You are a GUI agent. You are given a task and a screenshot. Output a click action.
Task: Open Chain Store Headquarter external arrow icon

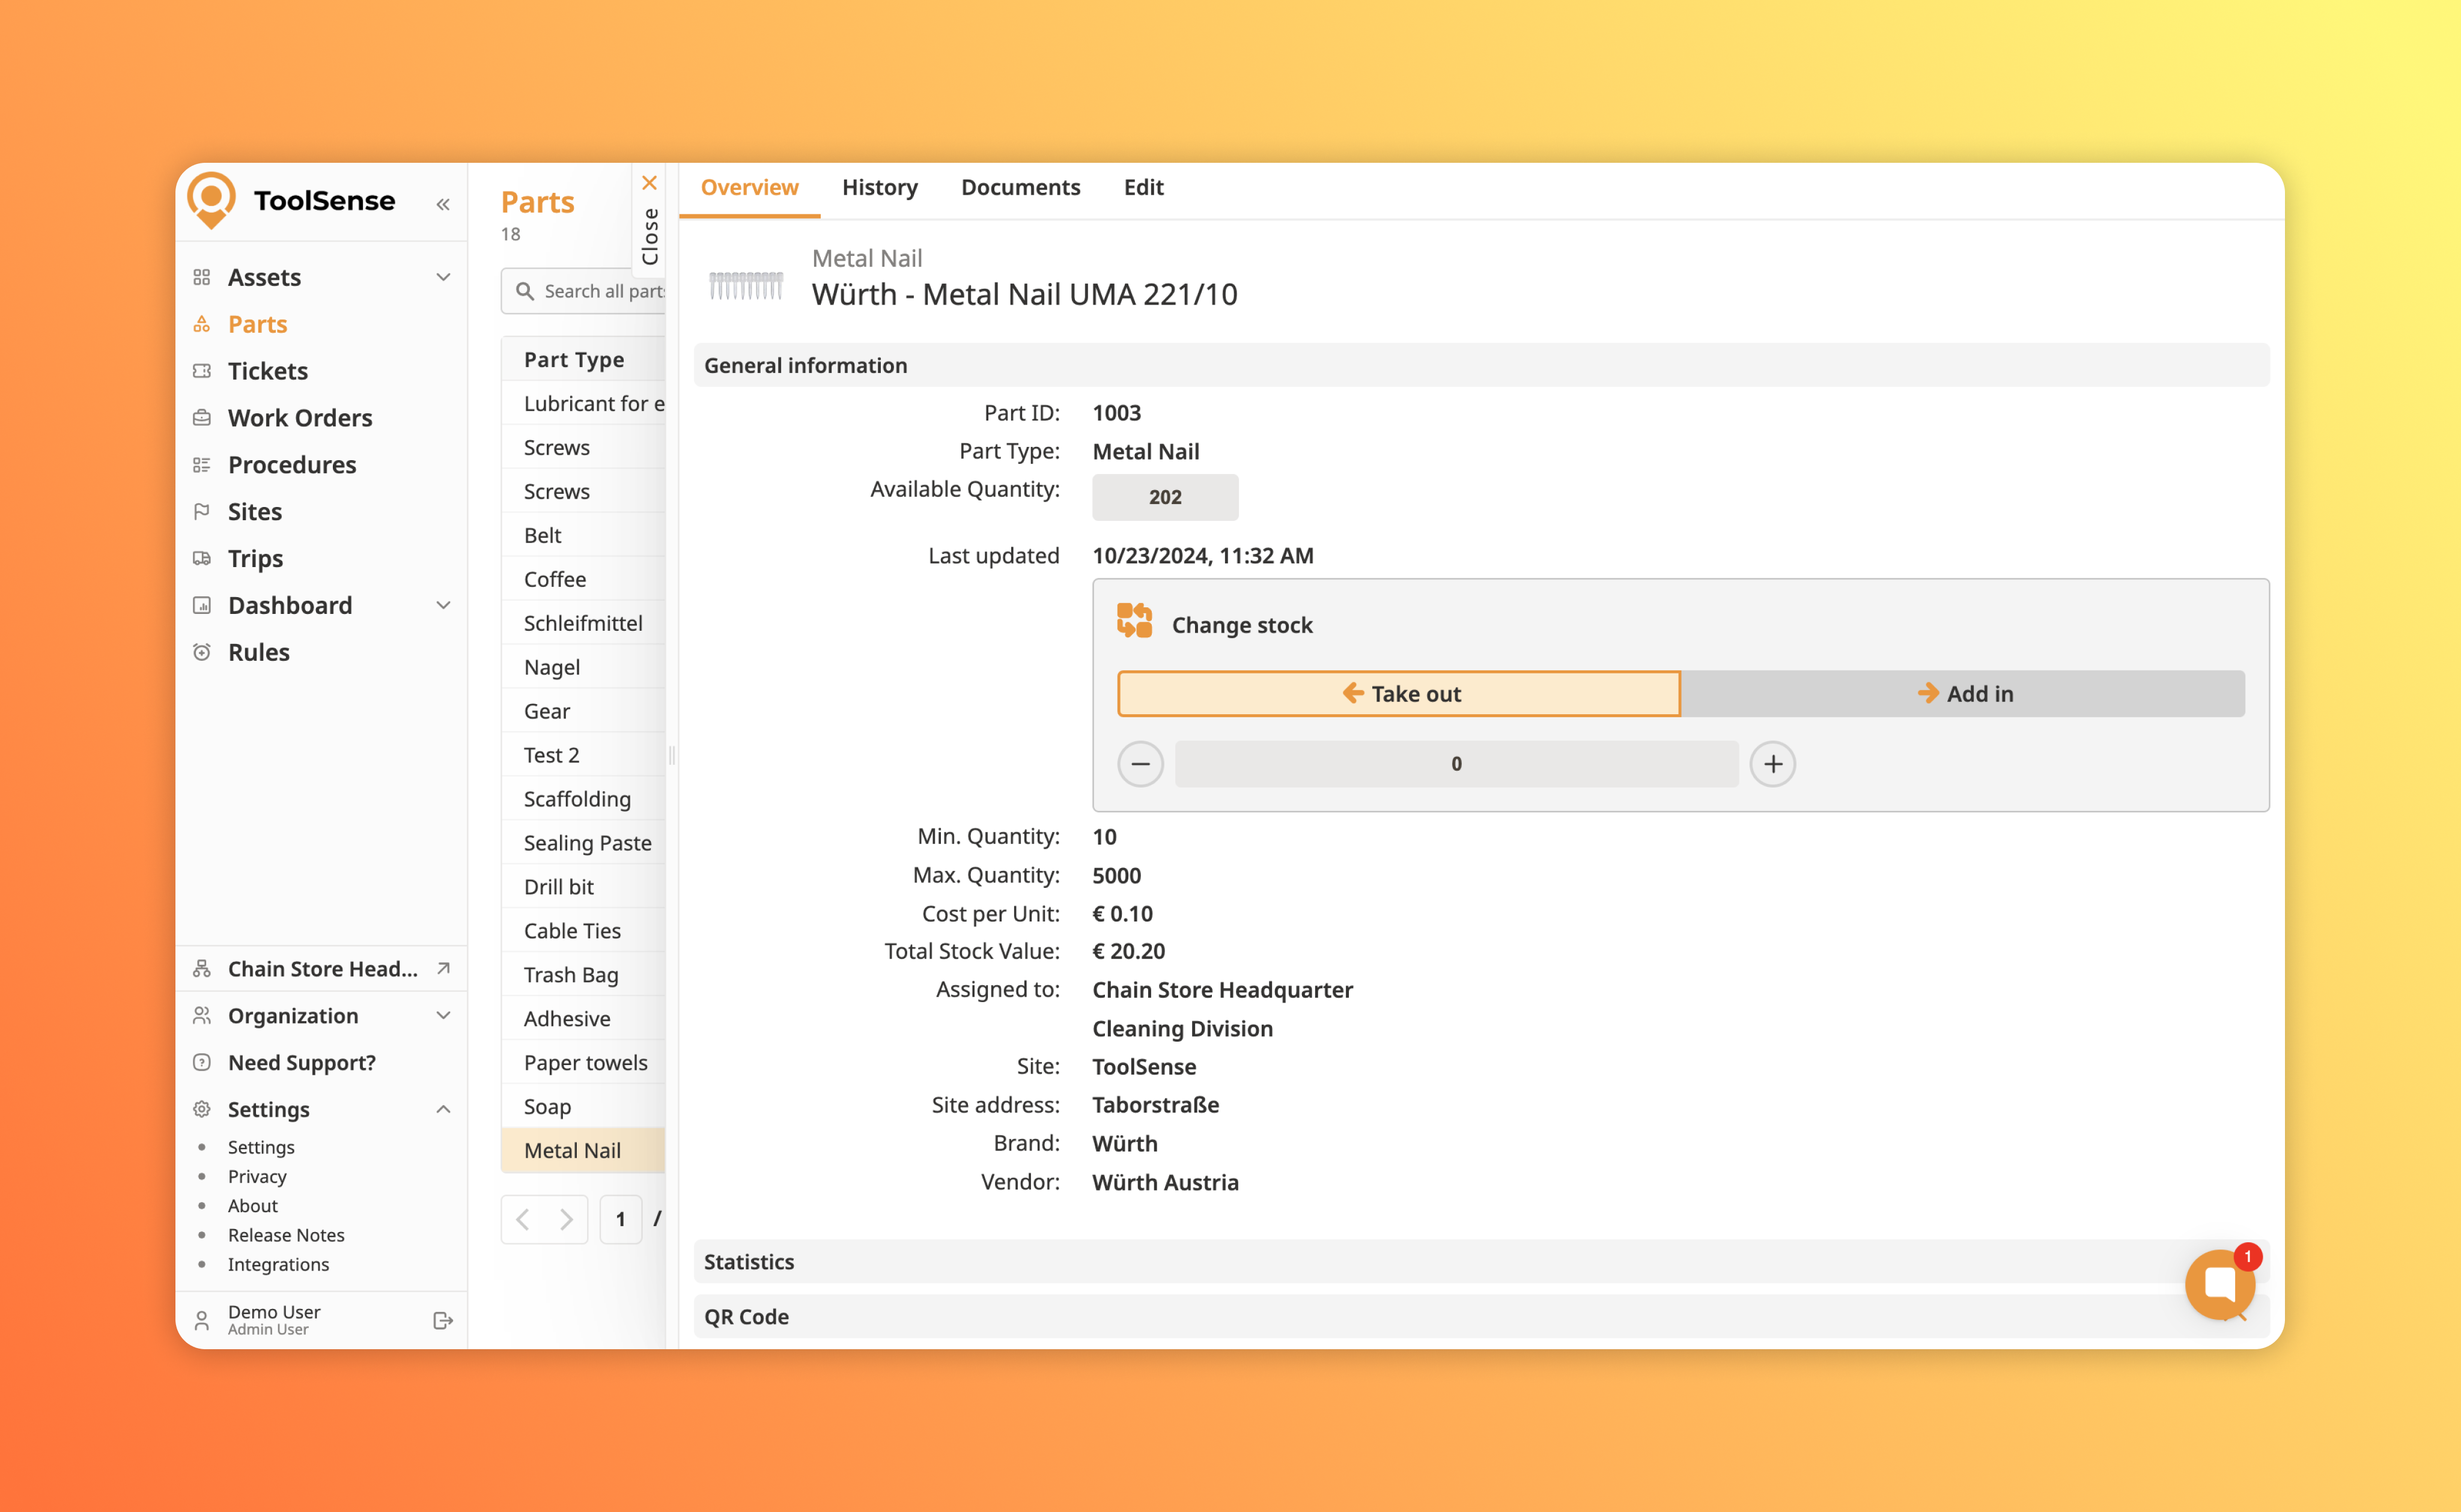(x=443, y=968)
